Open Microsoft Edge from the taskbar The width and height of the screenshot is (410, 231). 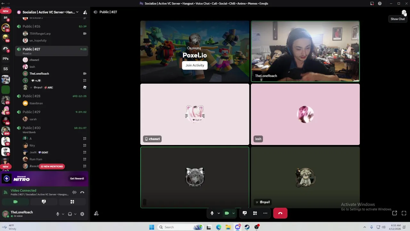(218, 227)
